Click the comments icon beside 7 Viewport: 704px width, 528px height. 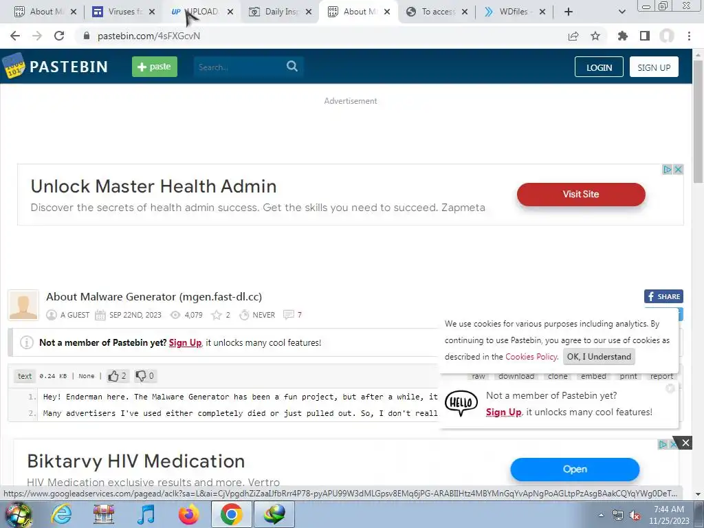pos(288,315)
